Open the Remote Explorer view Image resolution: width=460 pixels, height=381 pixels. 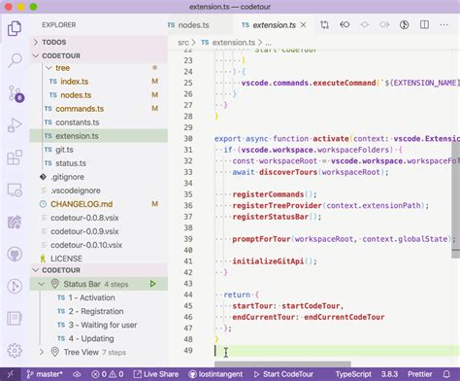tap(15, 190)
